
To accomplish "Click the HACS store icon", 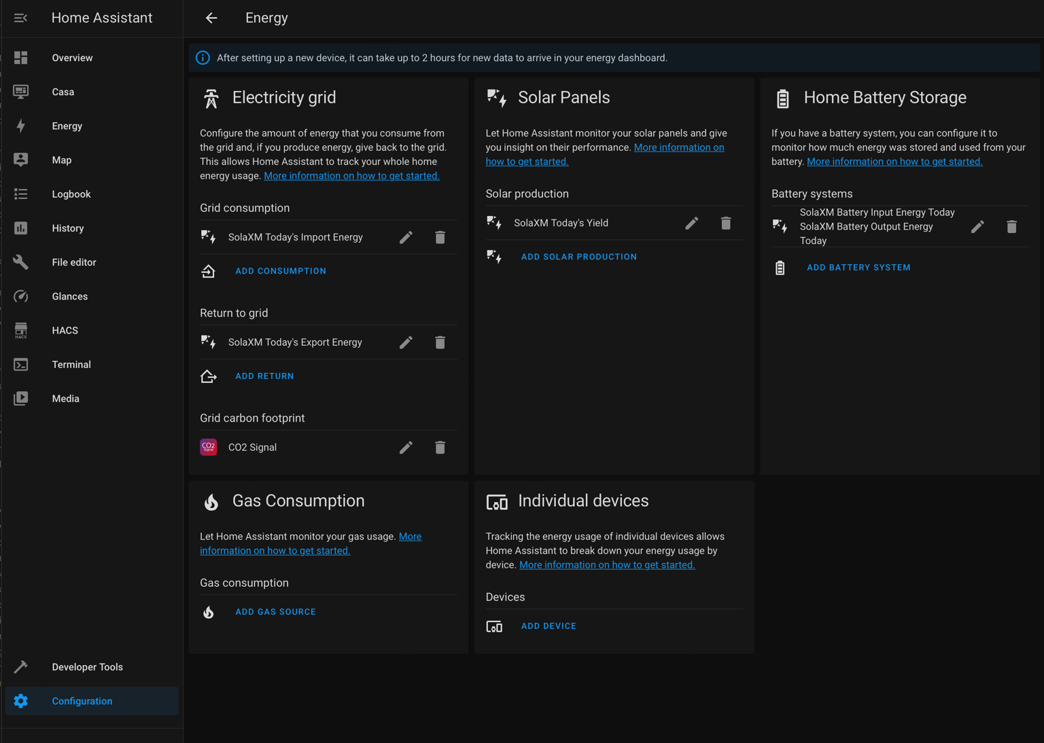I will click(x=21, y=330).
